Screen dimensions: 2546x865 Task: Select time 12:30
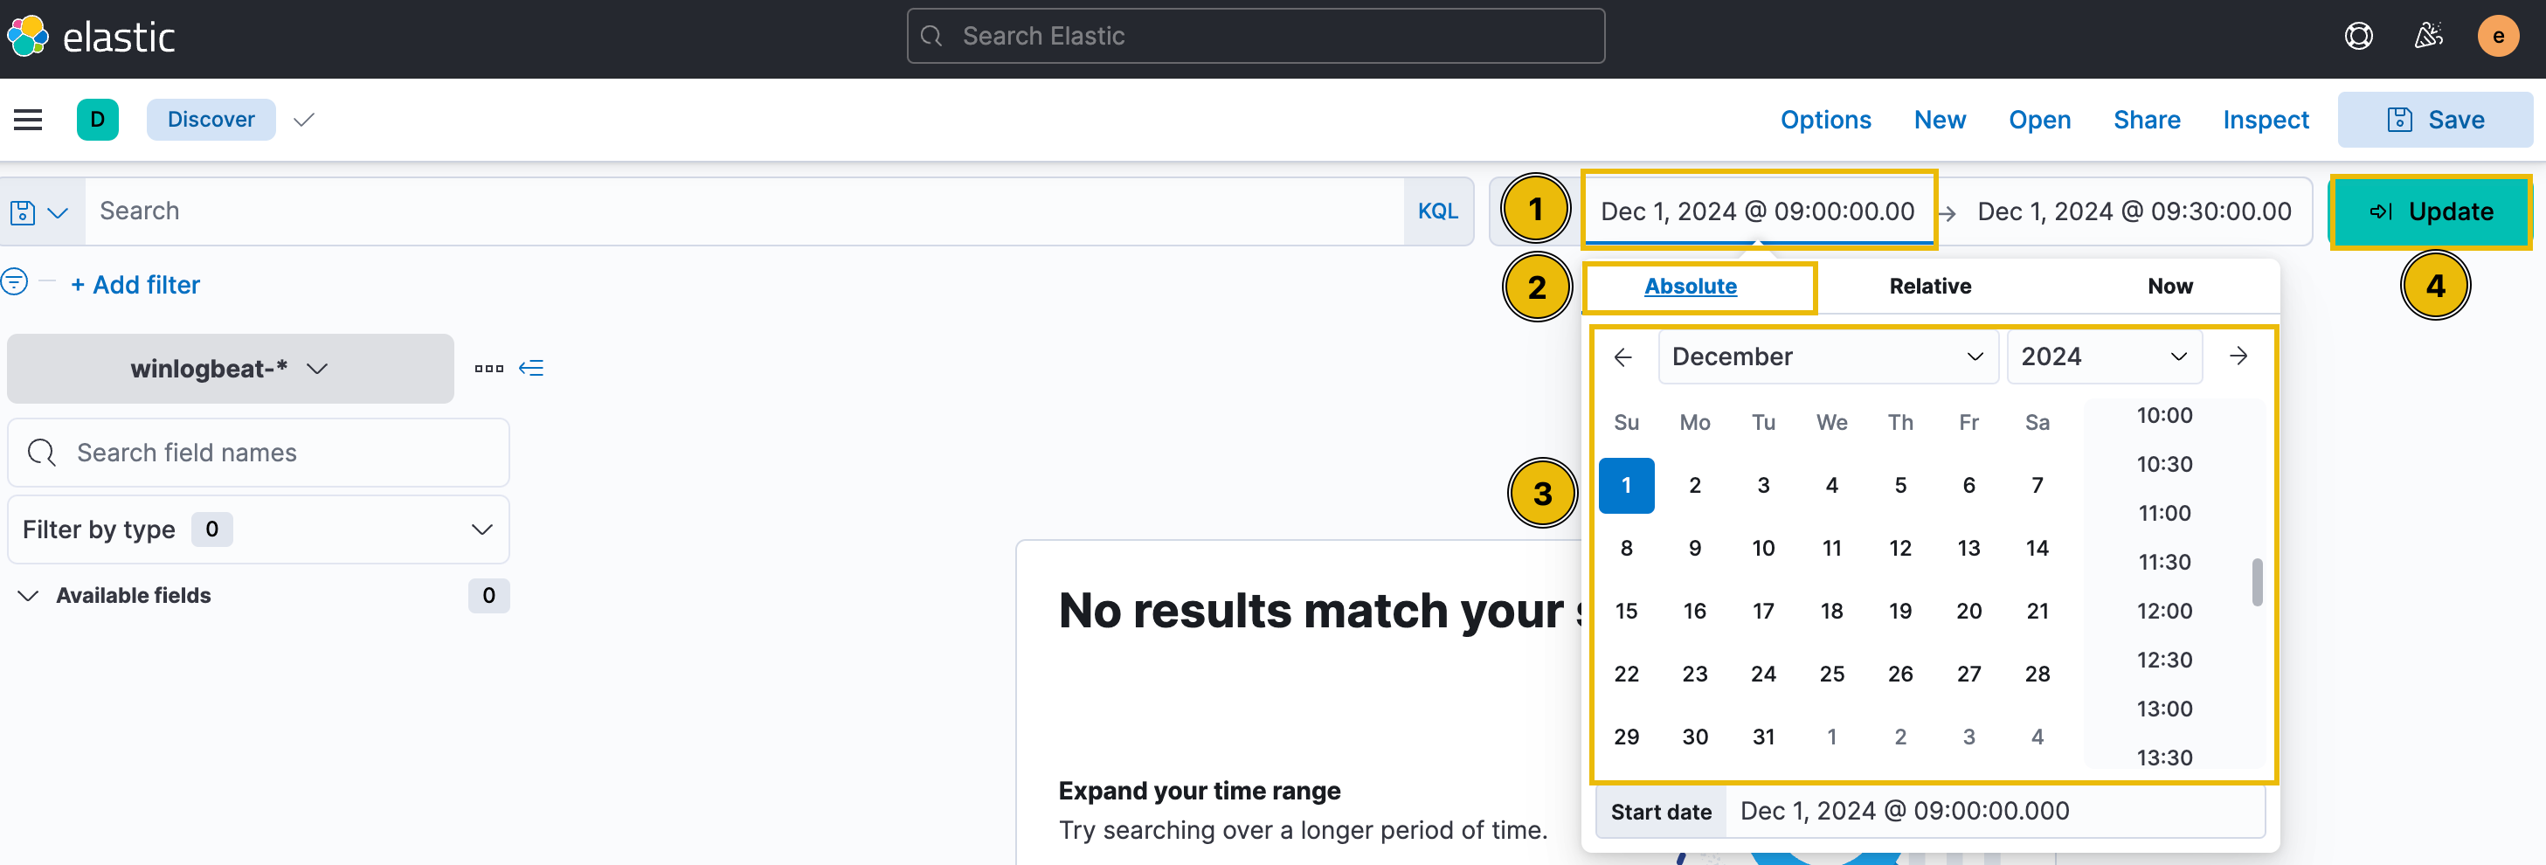click(x=2164, y=661)
